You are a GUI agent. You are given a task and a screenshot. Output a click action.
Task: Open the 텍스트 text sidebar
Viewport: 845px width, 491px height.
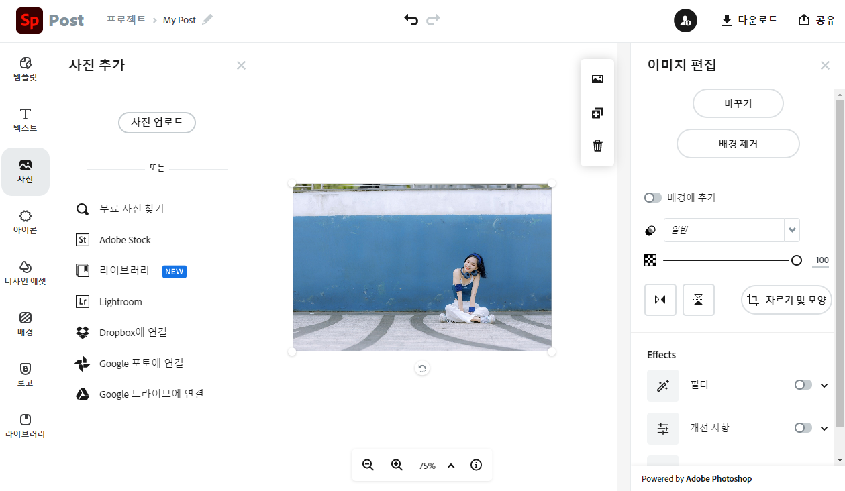click(x=26, y=120)
